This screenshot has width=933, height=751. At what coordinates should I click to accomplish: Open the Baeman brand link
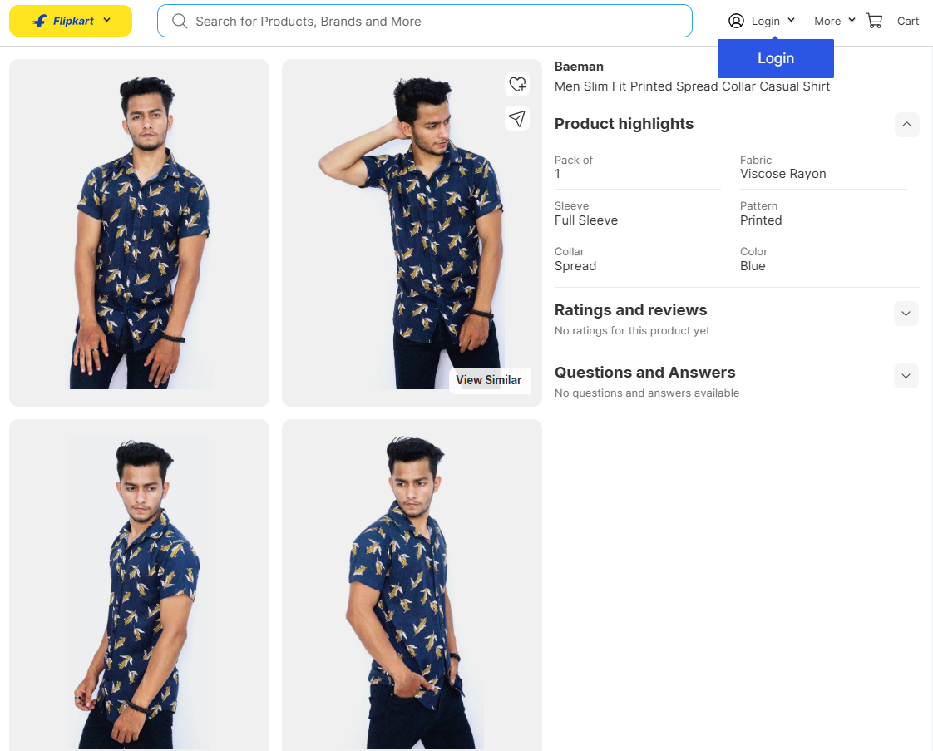click(x=579, y=66)
